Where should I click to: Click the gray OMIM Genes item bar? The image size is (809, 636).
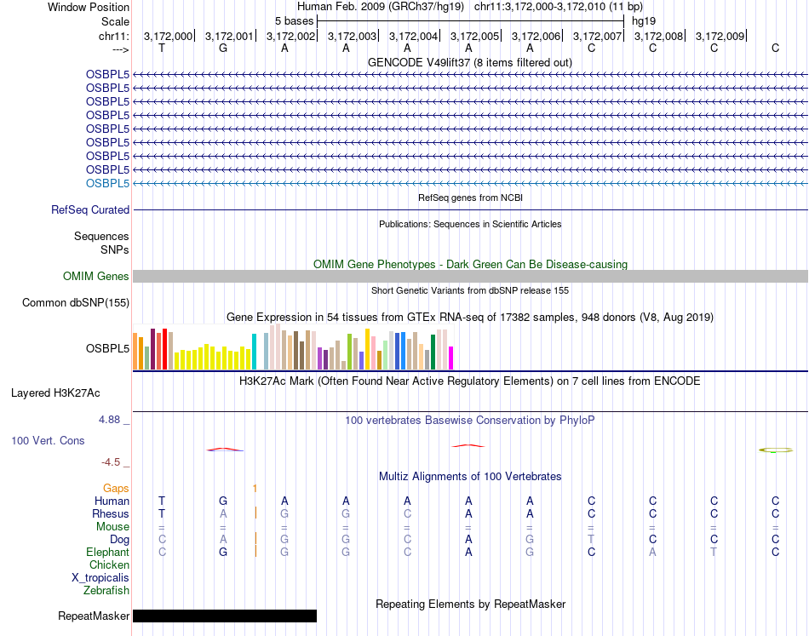(x=470, y=276)
